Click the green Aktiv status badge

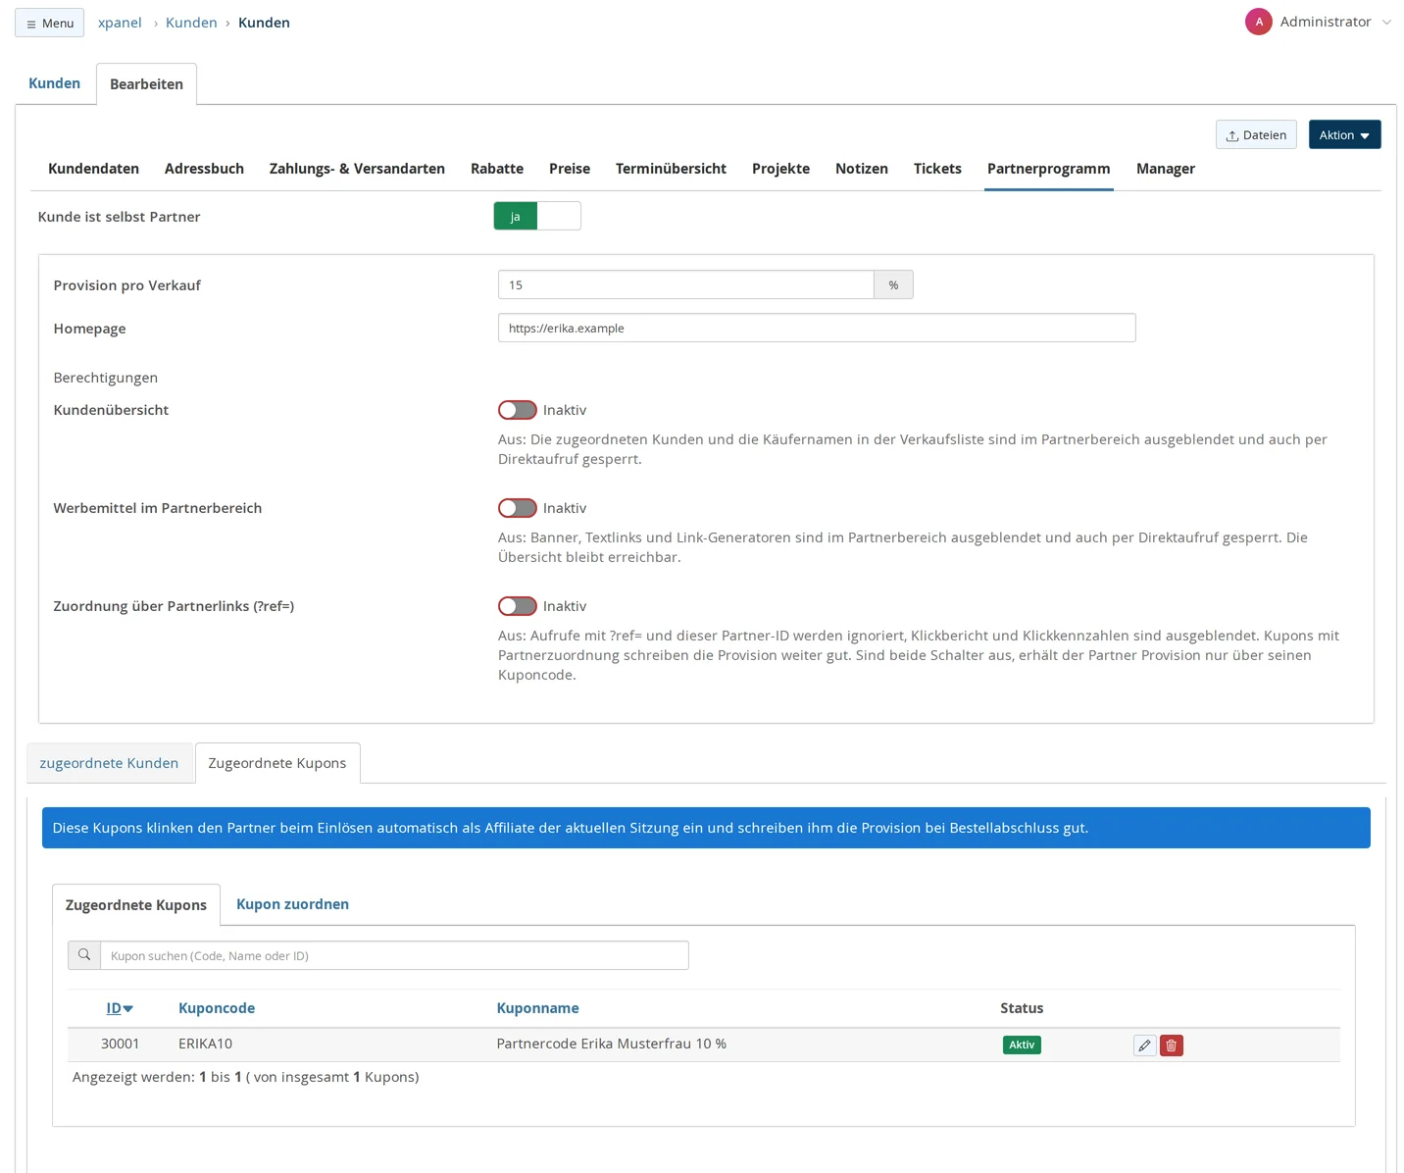1022,1045
